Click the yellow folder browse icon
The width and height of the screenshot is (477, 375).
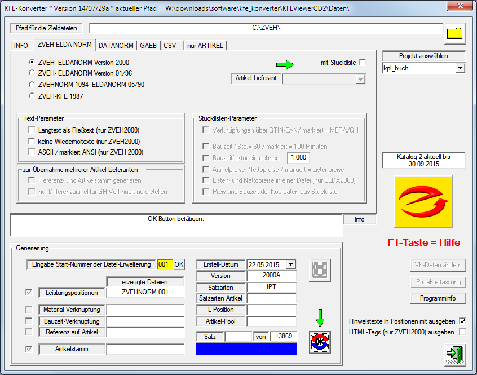pyautogui.click(x=454, y=33)
